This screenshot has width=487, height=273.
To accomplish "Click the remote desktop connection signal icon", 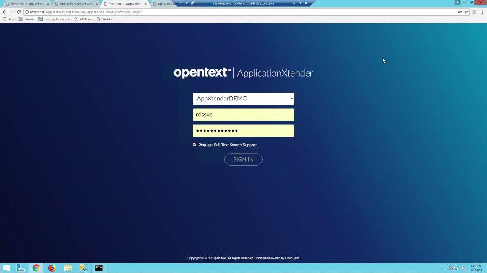I will 192,3.
